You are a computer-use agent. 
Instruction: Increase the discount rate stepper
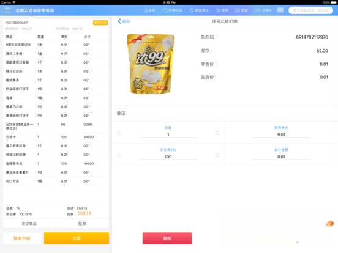coord(217,154)
